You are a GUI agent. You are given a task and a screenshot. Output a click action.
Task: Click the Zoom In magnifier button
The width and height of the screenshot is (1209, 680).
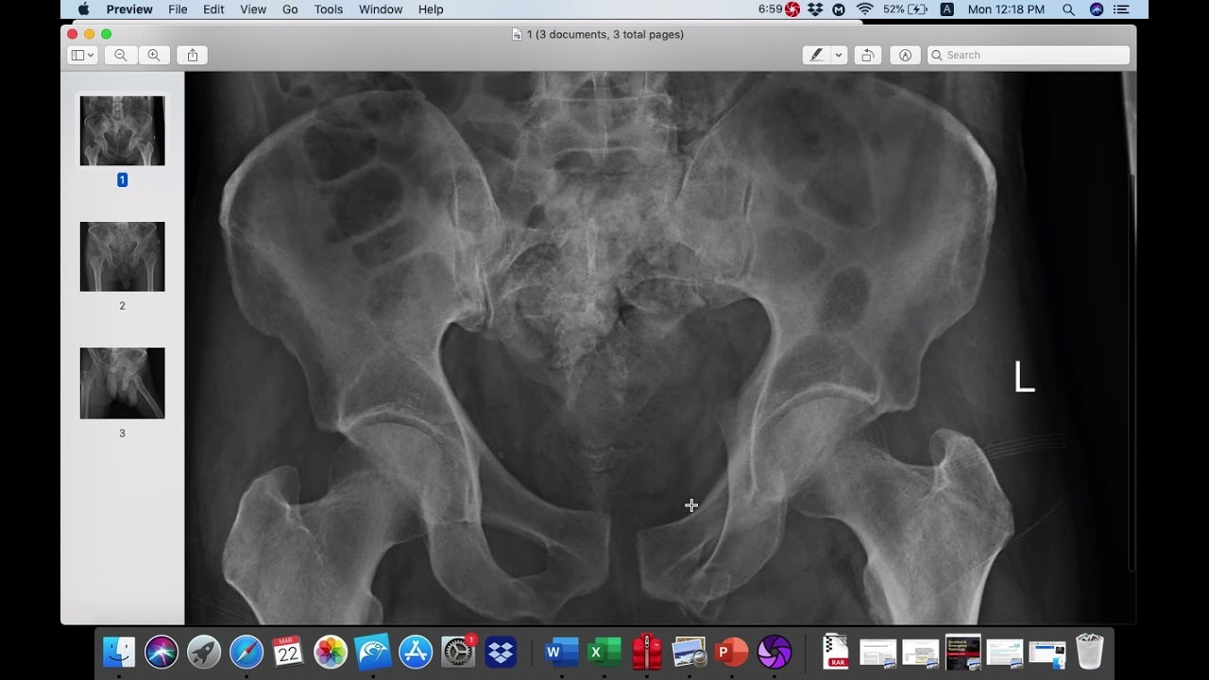(x=154, y=55)
